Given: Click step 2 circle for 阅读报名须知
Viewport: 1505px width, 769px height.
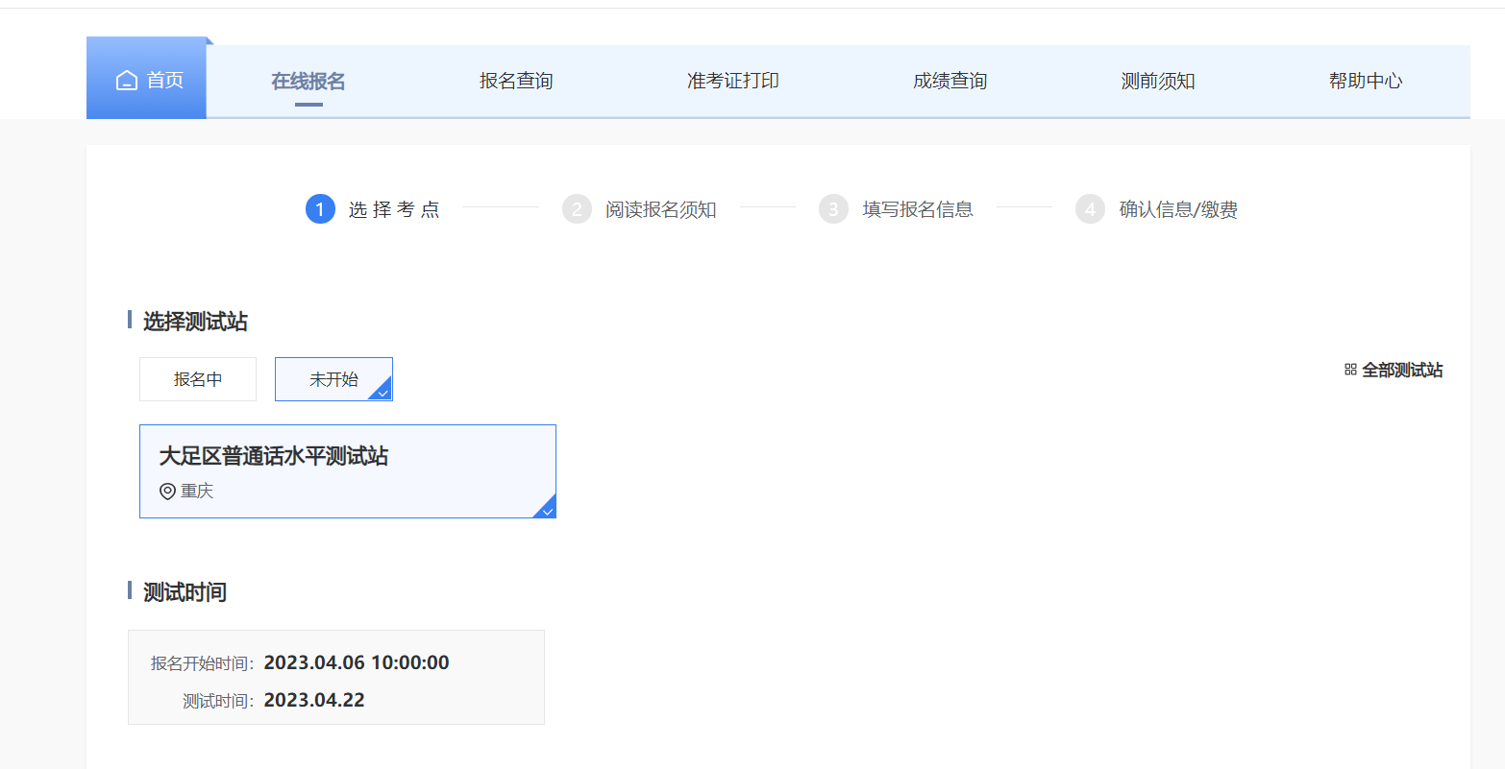Looking at the screenshot, I should (577, 209).
